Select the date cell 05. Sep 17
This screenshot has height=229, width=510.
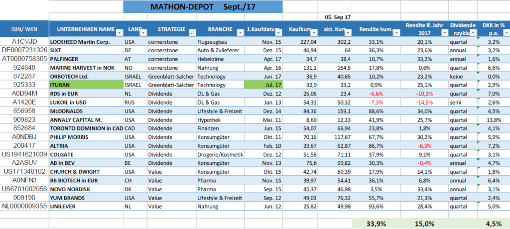coord(335,17)
